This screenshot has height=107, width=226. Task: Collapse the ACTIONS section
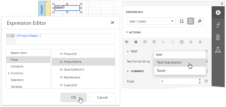pyautogui.click(x=127, y=33)
